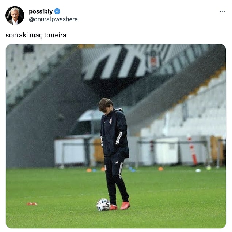Viewport: 232px width, 232px height.
Task: Click the white dugout canopy behind the player
Action: (x=90, y=115)
